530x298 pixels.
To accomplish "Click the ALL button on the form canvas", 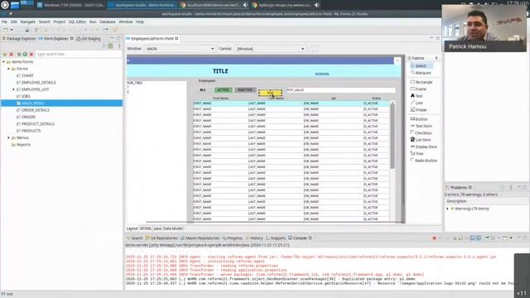I will 202,90.
